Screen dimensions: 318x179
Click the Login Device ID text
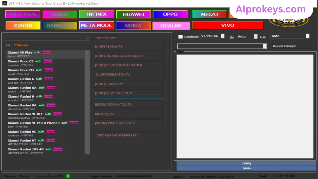(134, 177)
